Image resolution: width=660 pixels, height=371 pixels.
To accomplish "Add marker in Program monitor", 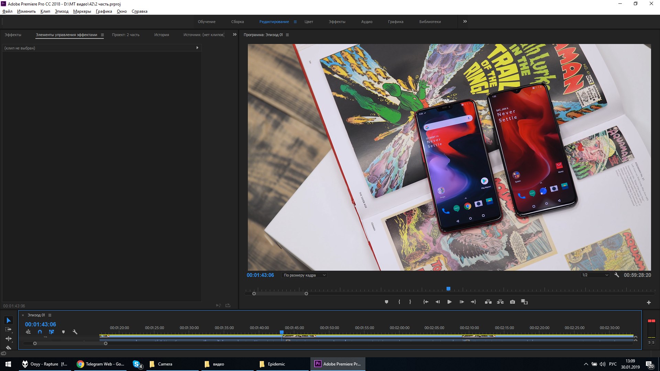I will [386, 302].
